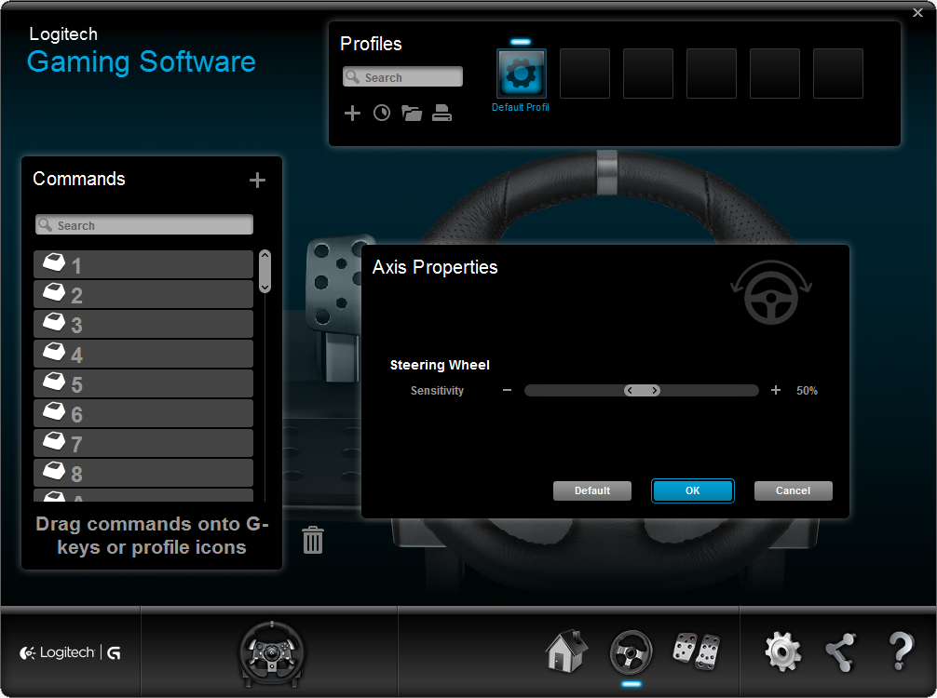Open the scan for new games clock icon
The image size is (937, 698).
point(382,113)
